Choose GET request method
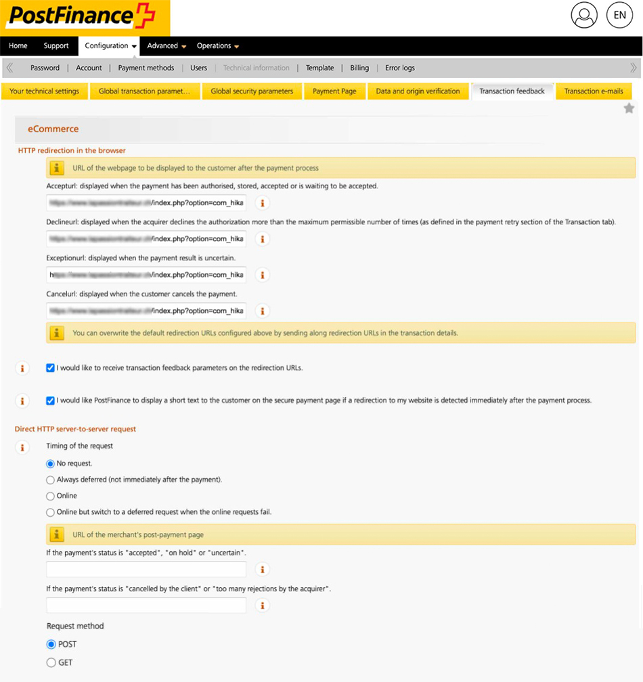This screenshot has height=682, width=643. point(51,662)
